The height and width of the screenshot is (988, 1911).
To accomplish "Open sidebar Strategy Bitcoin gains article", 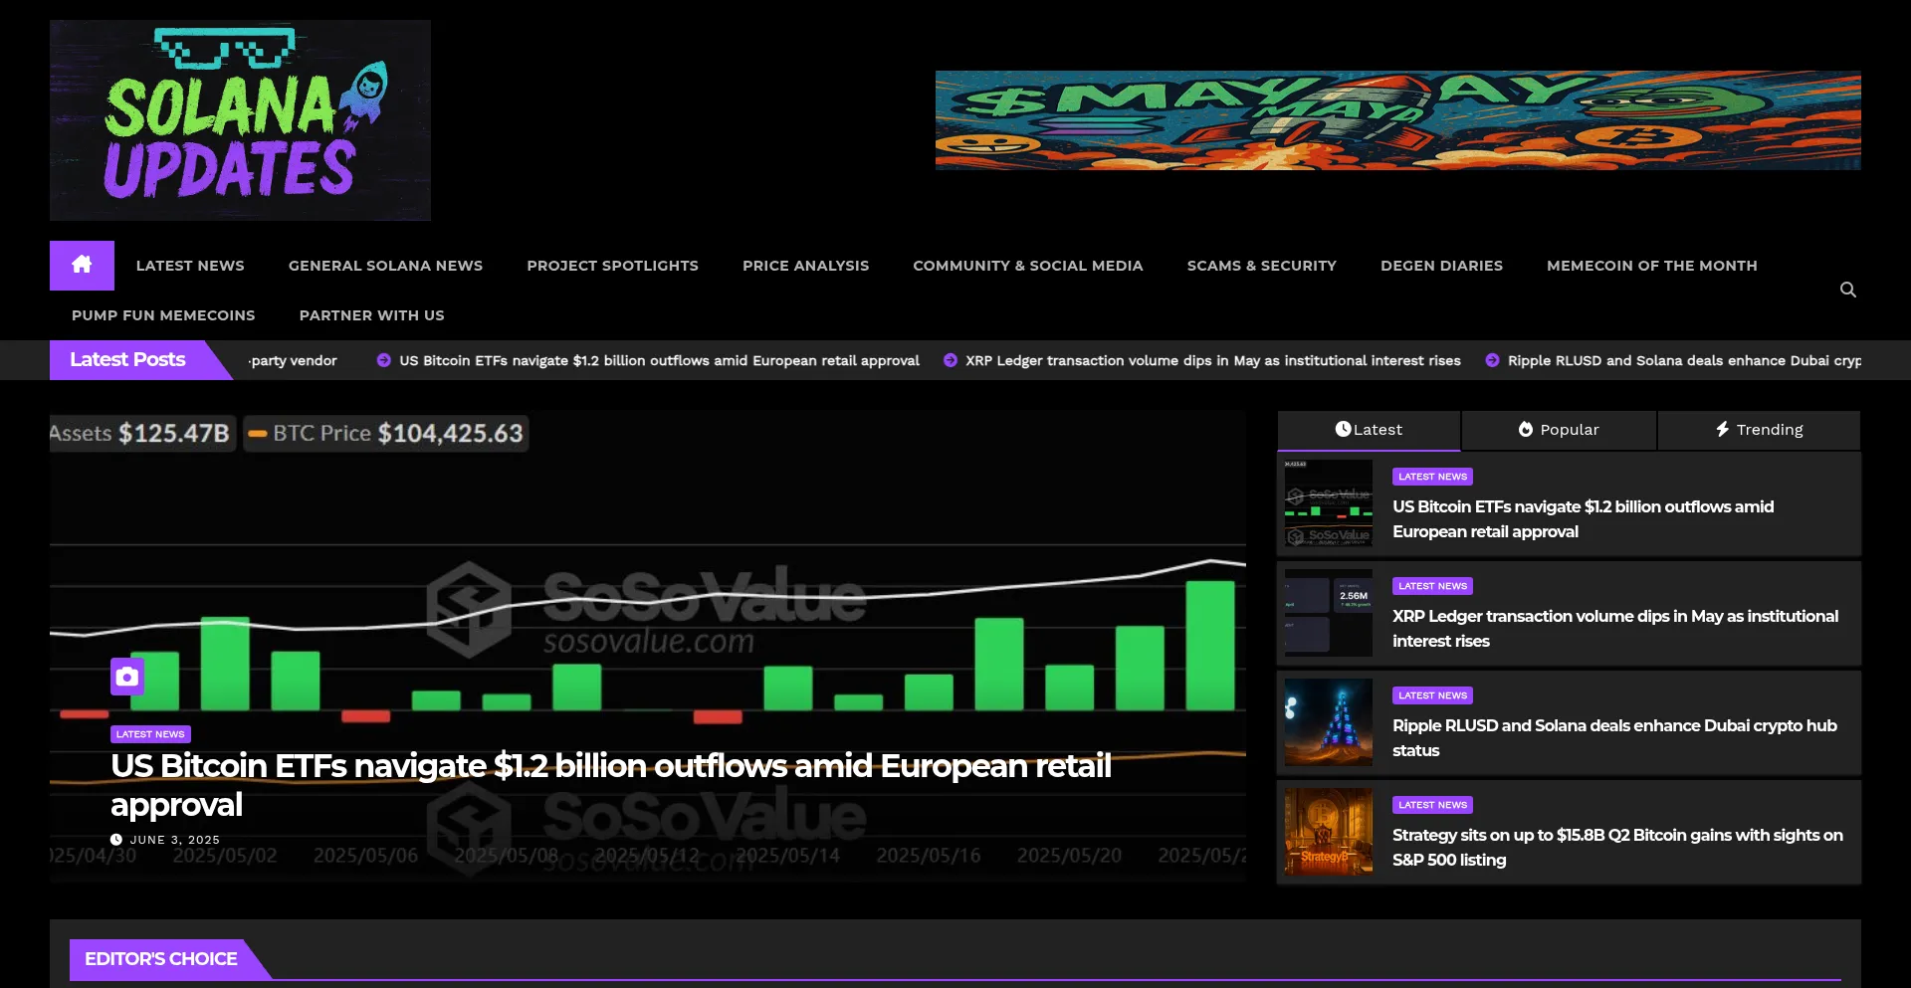I will click(1617, 847).
